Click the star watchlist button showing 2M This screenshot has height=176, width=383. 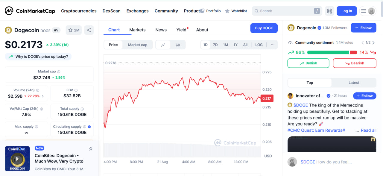(74, 30)
